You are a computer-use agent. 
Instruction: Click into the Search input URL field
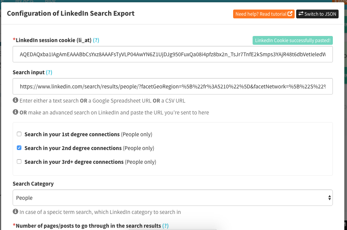point(172,86)
